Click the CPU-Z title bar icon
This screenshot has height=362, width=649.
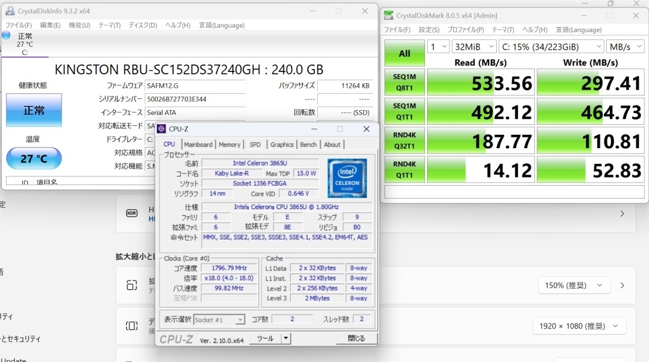tap(162, 129)
